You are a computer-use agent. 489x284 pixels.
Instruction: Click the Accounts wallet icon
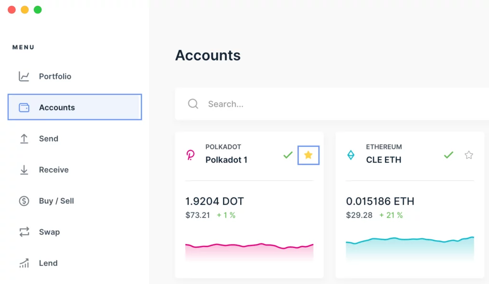pos(23,107)
